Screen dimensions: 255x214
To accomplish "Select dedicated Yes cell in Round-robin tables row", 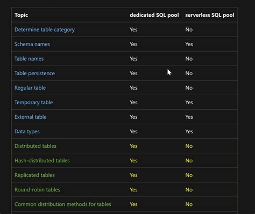I will point(133,190).
